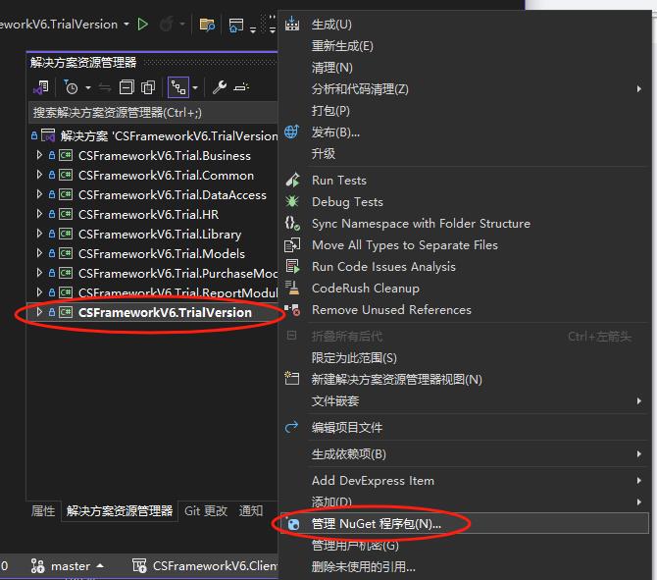This screenshot has height=580, width=657.
Task: Click the Run Code Issues Analysis icon
Action: 292,266
